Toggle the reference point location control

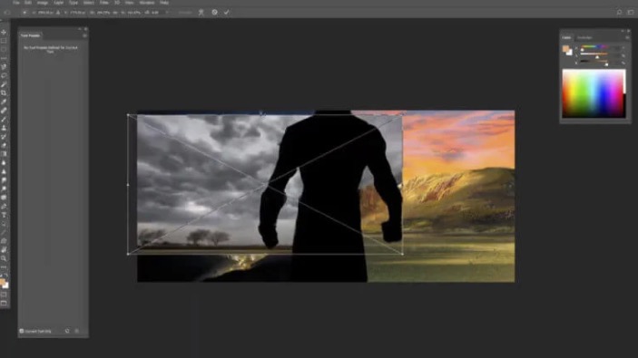pos(25,13)
